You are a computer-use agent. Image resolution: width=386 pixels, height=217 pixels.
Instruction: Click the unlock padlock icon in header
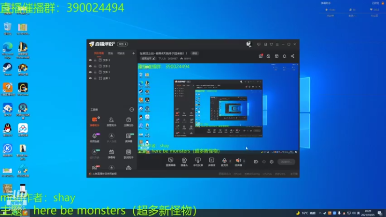[268, 56]
